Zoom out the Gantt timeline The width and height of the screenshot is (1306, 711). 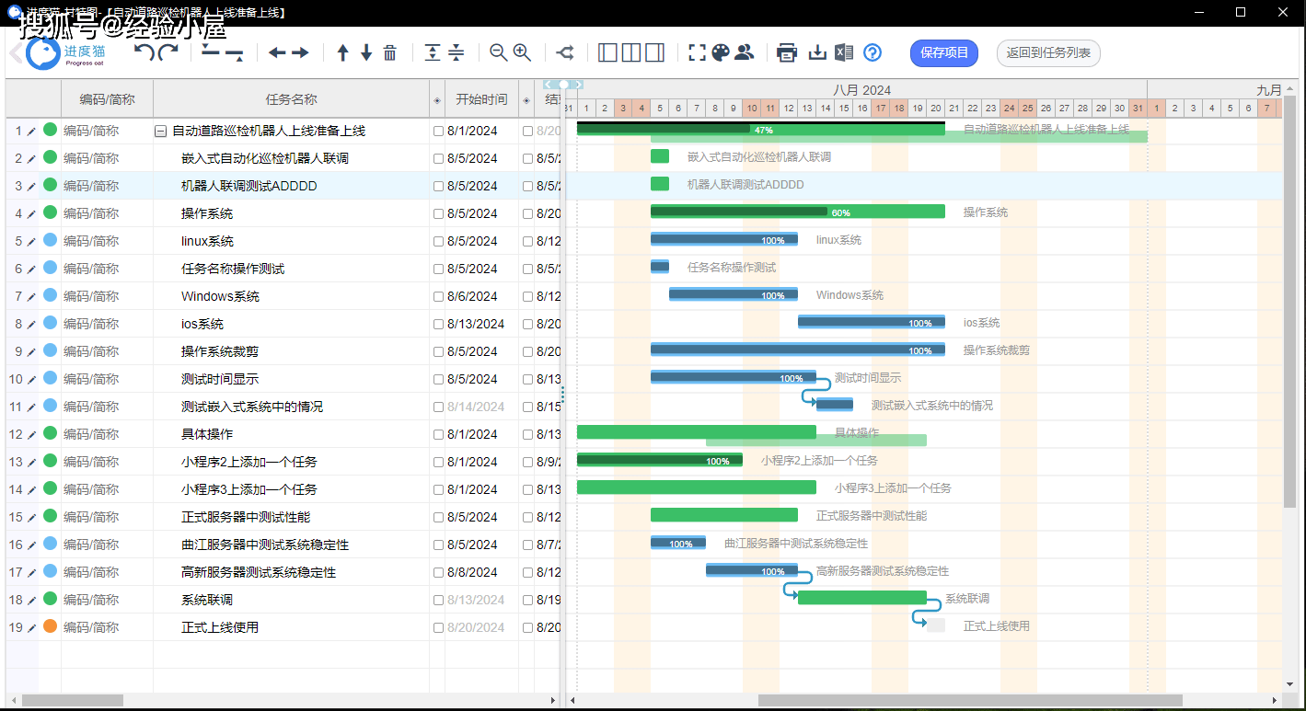pyautogui.click(x=499, y=52)
